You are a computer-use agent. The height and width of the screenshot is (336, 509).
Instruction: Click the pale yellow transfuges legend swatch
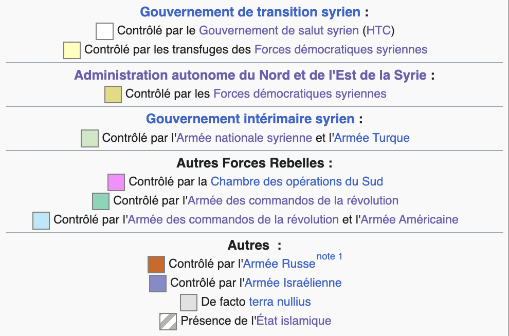coord(71,50)
